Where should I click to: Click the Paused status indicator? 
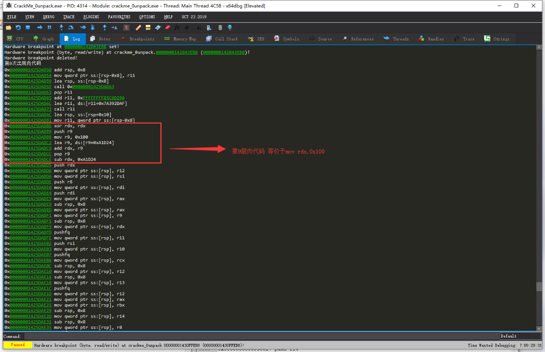[x=18, y=345]
